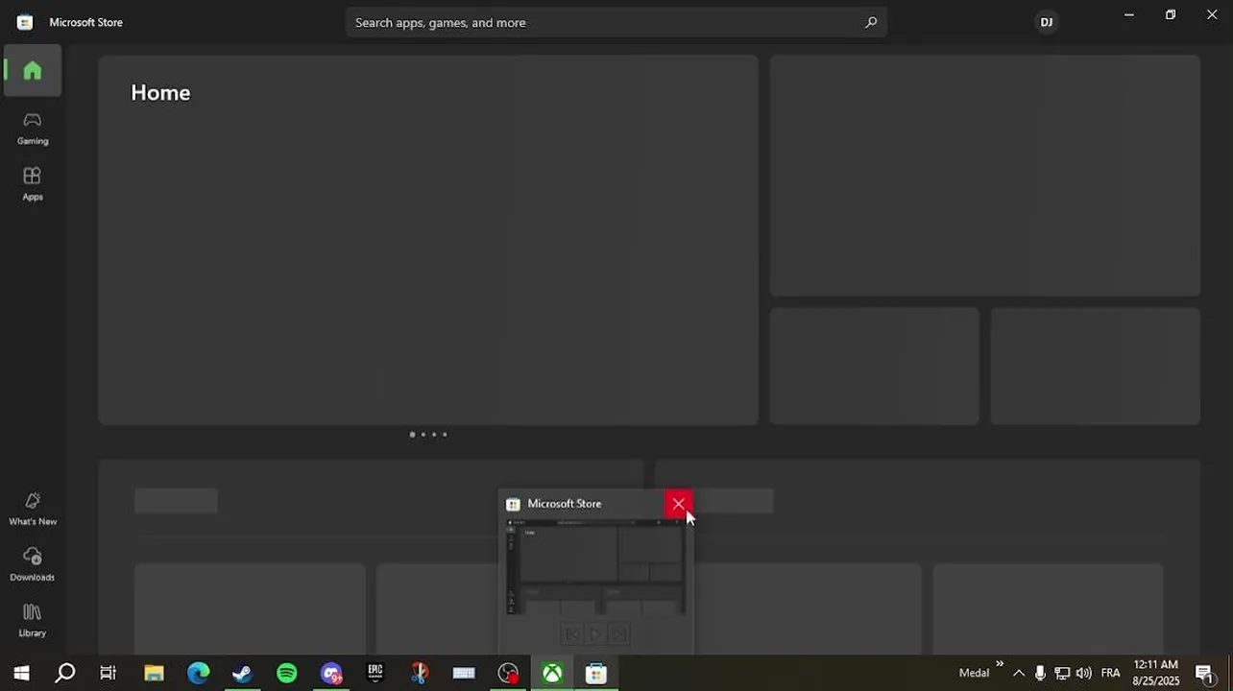Open File Explorer from taskbar

(x=154, y=674)
